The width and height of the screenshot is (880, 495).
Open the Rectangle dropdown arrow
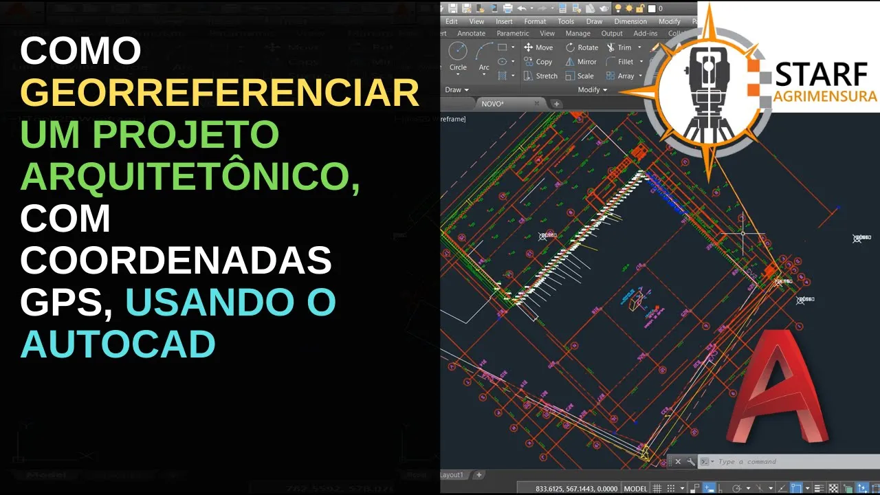click(513, 47)
